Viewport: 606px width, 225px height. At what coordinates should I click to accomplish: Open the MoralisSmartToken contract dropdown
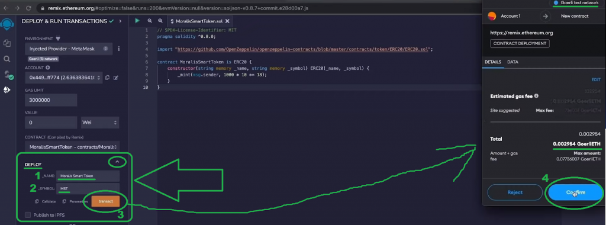(x=72, y=146)
